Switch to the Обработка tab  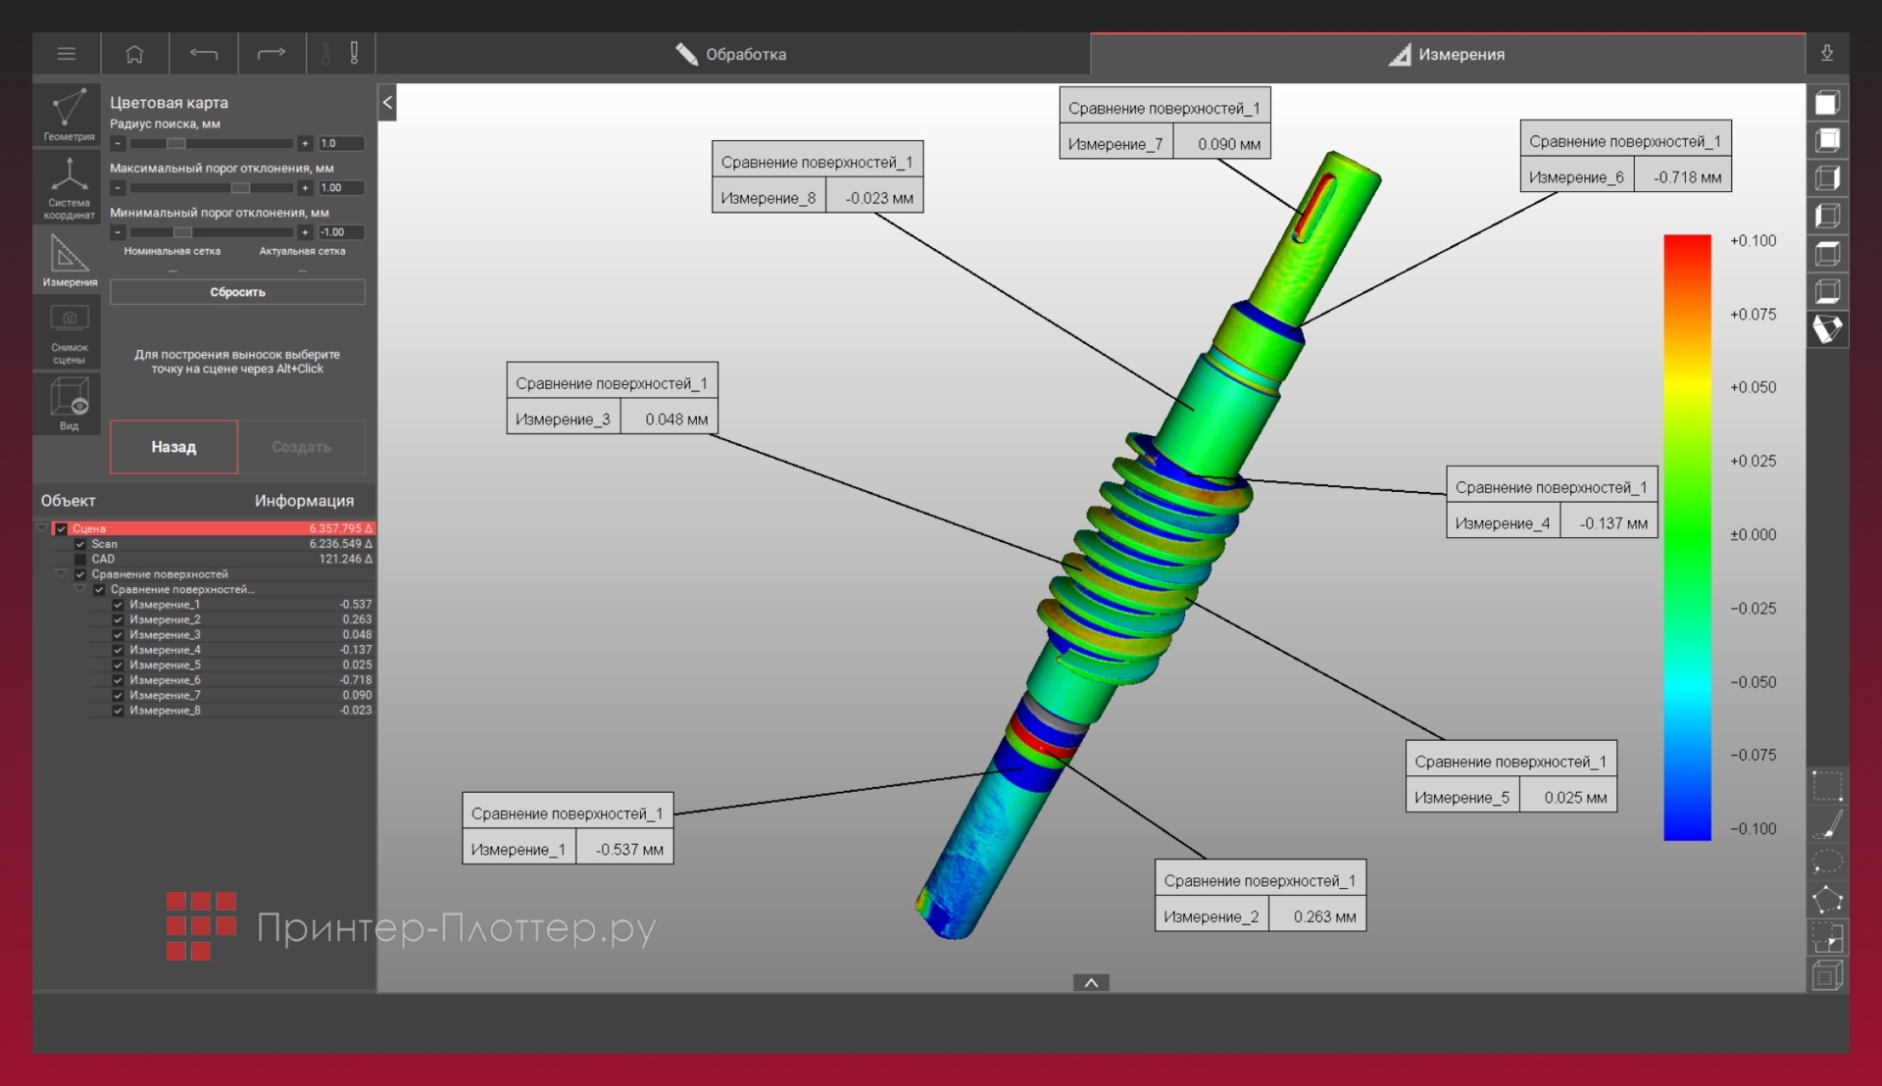coord(731,54)
